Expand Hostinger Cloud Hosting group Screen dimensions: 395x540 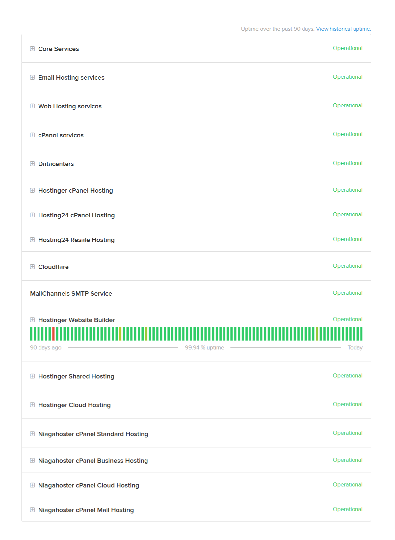(32, 405)
